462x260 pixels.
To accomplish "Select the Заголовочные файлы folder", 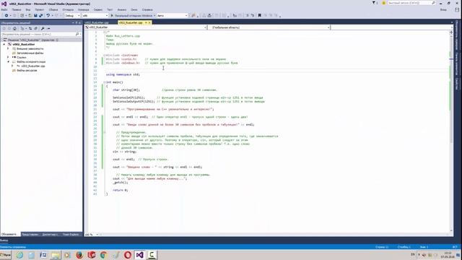I will [x=30, y=53].
